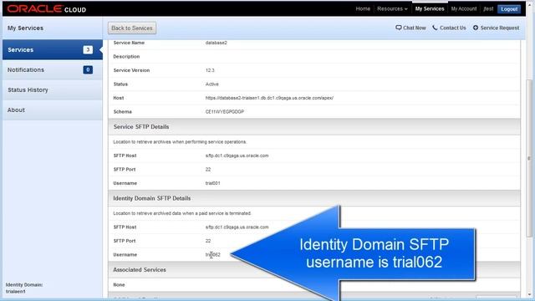Select the My Services top tab

(x=430, y=9)
